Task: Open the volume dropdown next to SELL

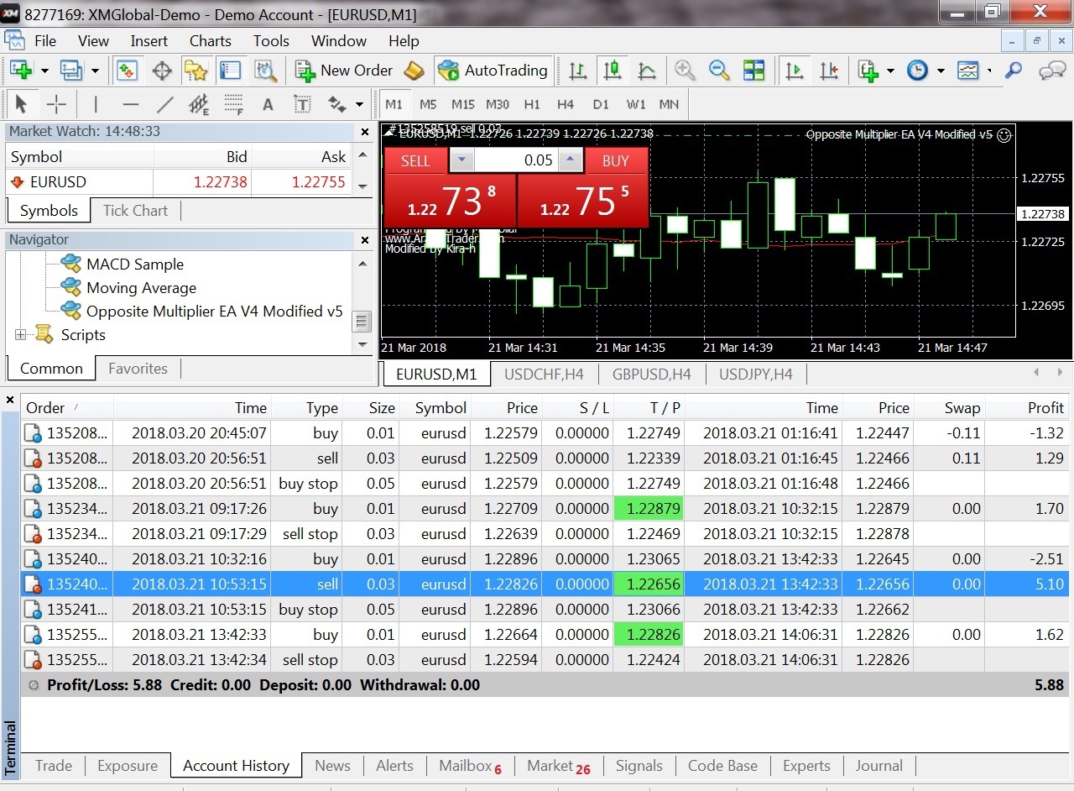Action: (x=462, y=160)
